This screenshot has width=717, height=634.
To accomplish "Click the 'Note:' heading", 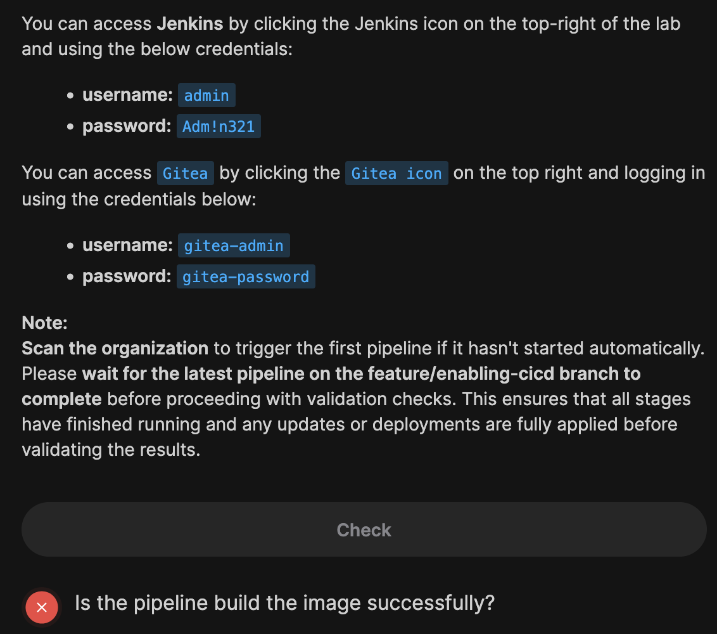I will click(x=44, y=323).
